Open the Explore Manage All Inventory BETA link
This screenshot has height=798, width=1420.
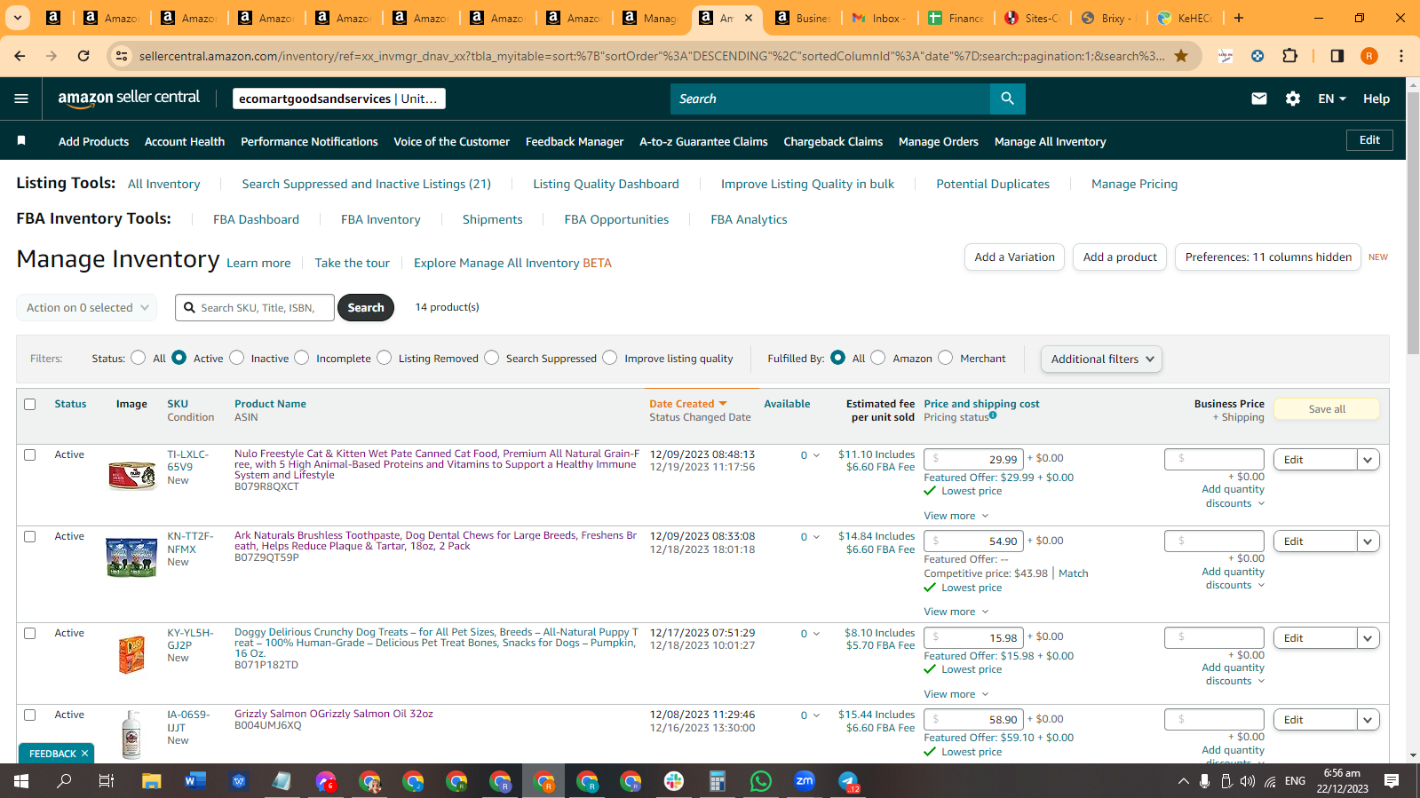[x=512, y=263]
